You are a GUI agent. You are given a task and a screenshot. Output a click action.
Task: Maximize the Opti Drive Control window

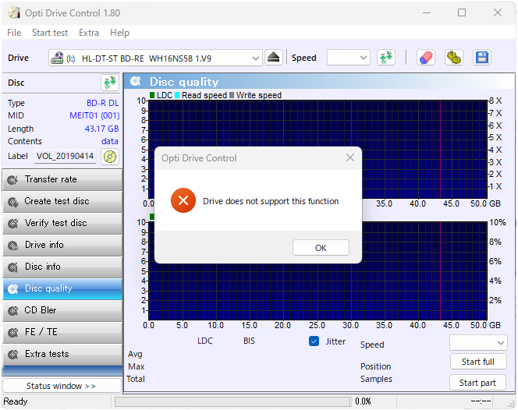point(462,13)
